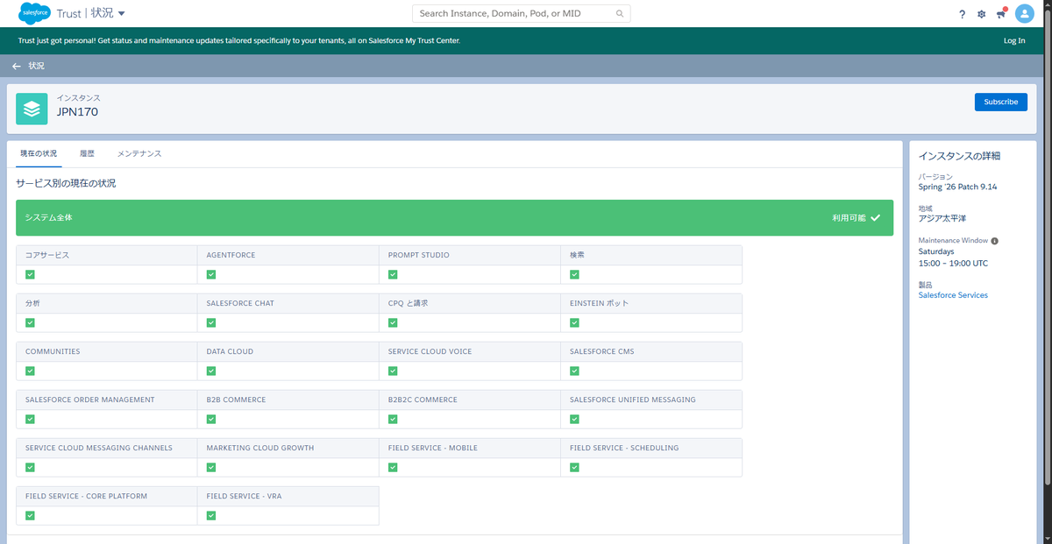Click the Subscribe button
Screen dimensions: 1052x544
click(1001, 102)
